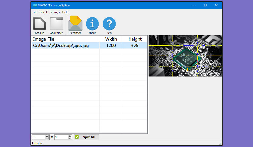253x147 pixels.
Task: Click the 1200 width cell
Action: click(111, 46)
